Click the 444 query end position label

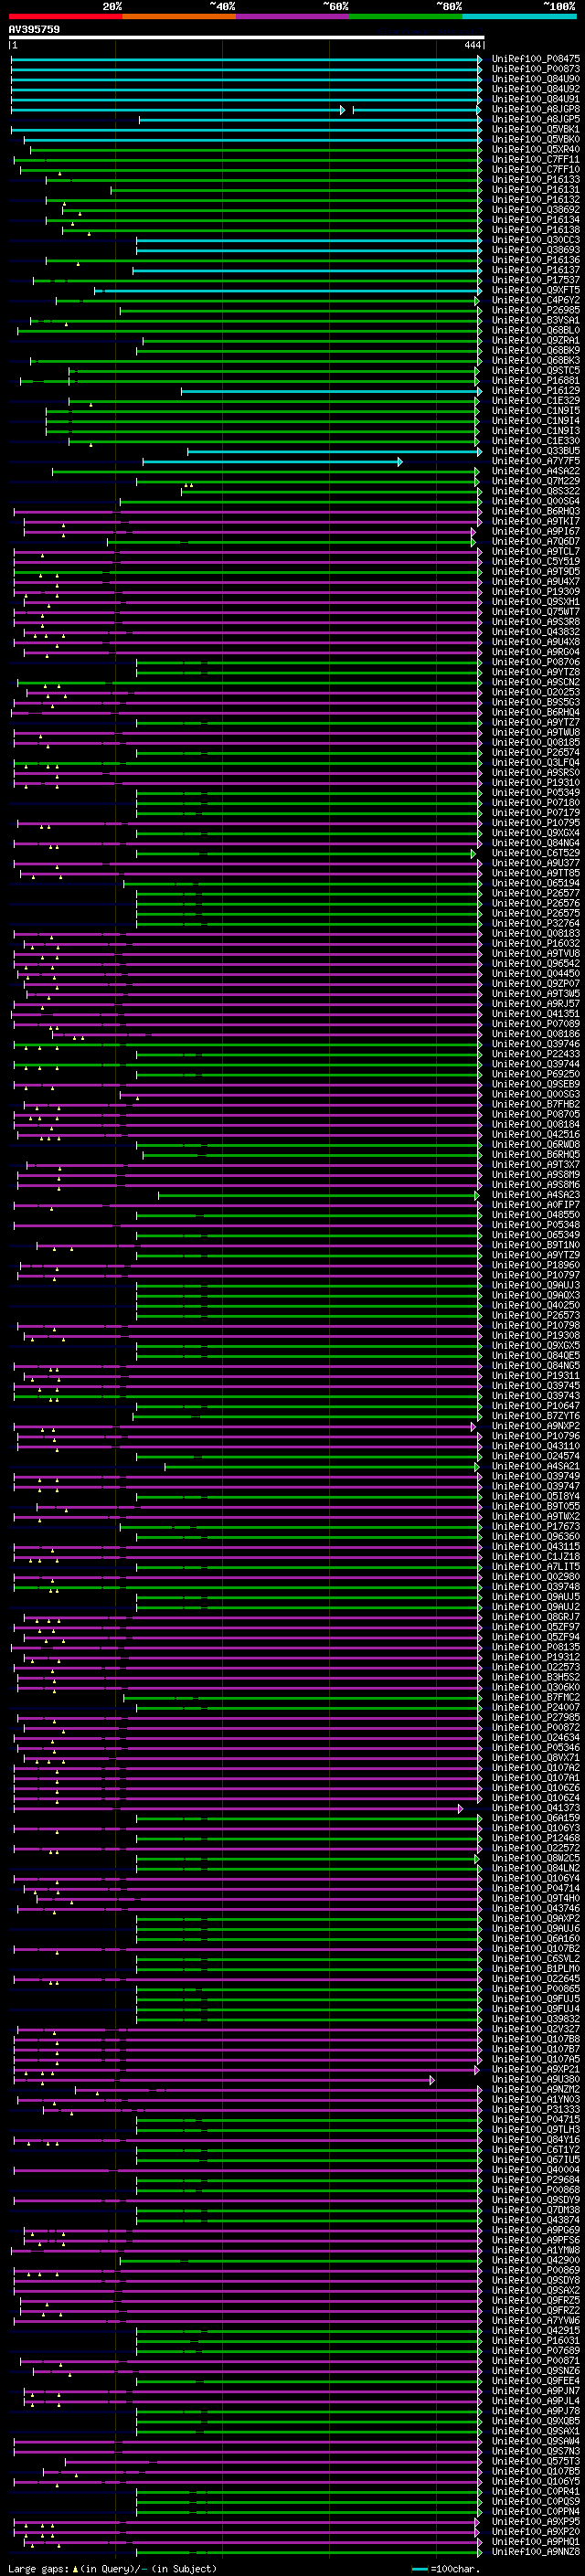(473, 45)
